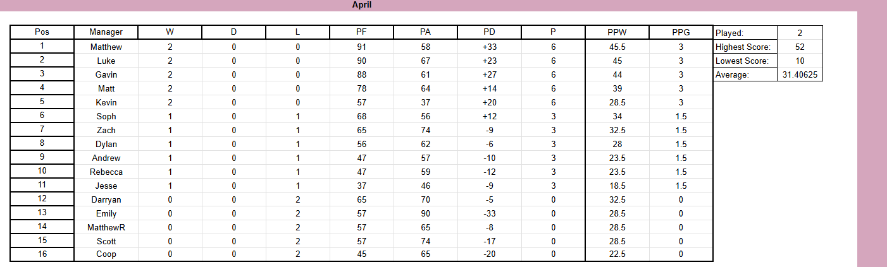Select Soph's PD value +12

click(489, 116)
